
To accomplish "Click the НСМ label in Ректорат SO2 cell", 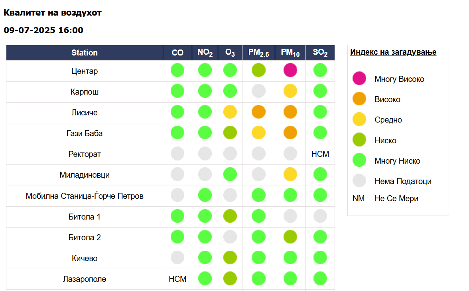I will [x=320, y=154].
